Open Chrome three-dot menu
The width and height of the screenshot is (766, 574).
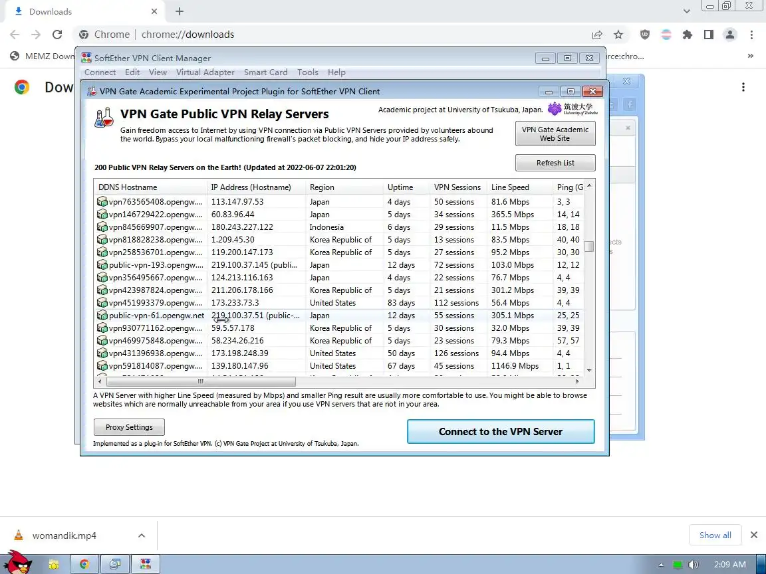(751, 35)
